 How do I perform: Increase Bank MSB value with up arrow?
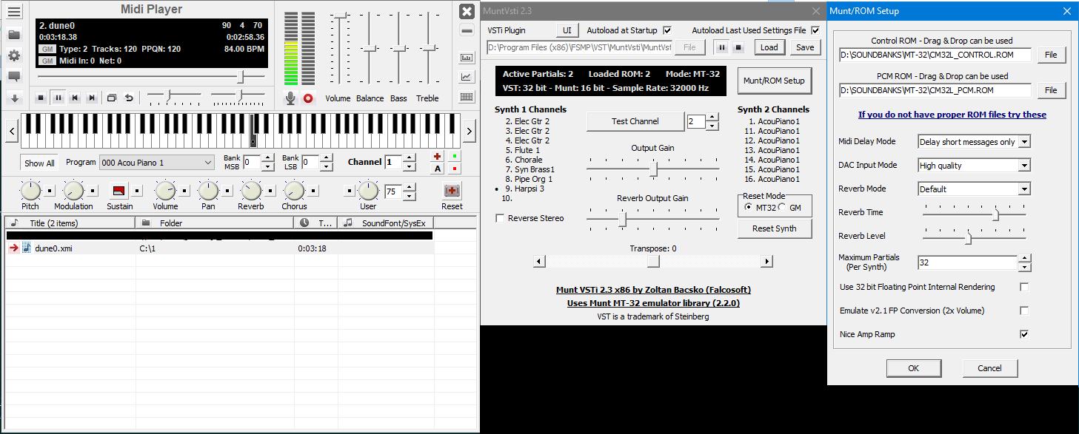tap(268, 158)
